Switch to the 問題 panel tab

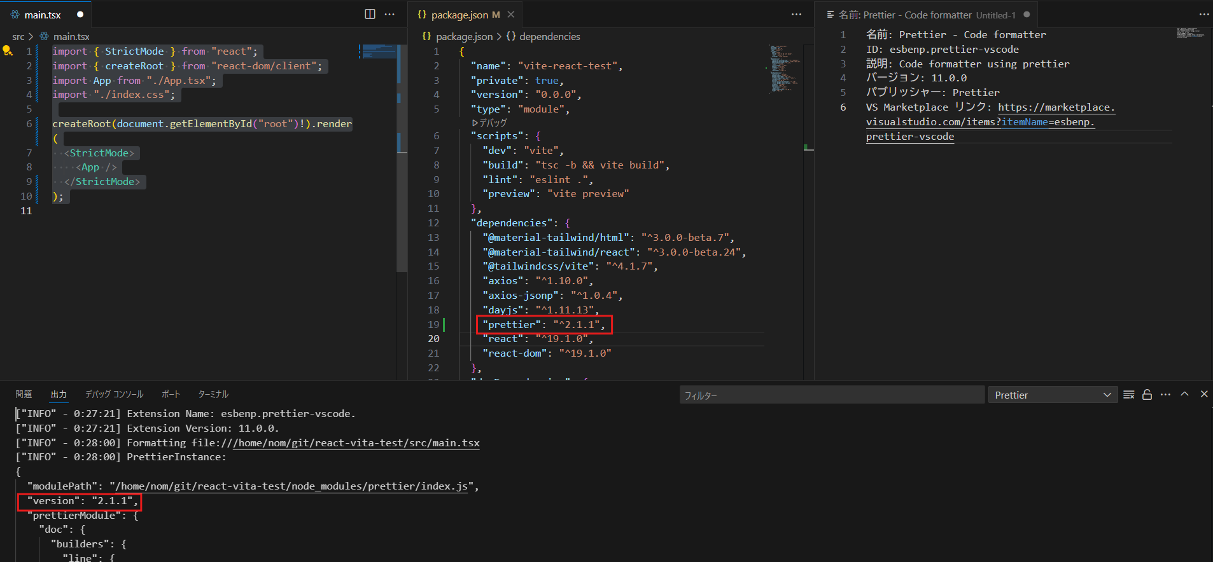click(24, 394)
